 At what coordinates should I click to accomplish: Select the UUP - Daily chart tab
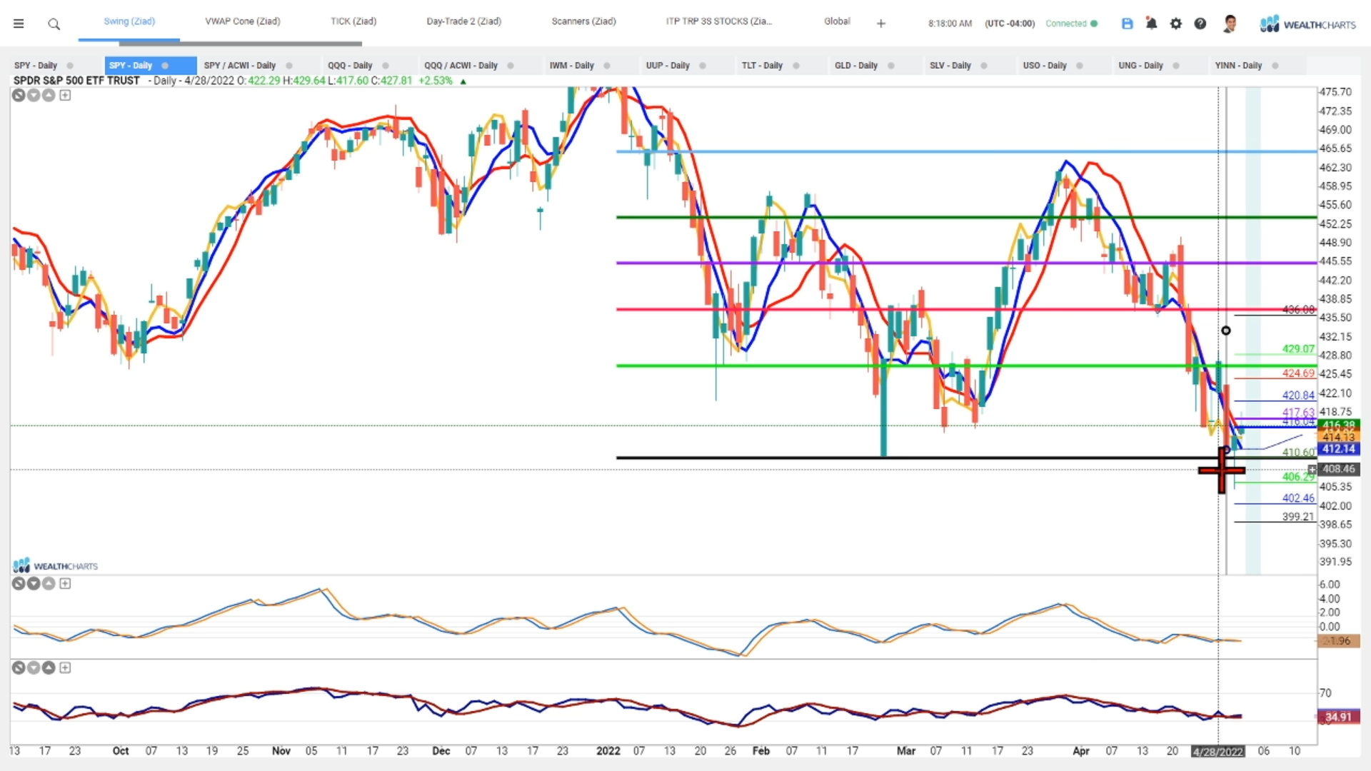pos(668,66)
